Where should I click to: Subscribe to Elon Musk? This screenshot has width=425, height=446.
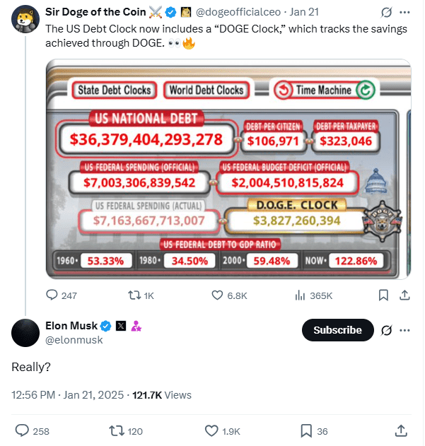tap(337, 330)
